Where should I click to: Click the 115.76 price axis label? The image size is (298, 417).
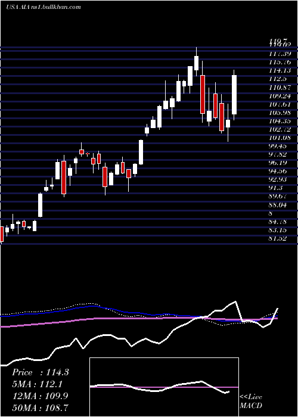(x=280, y=62)
